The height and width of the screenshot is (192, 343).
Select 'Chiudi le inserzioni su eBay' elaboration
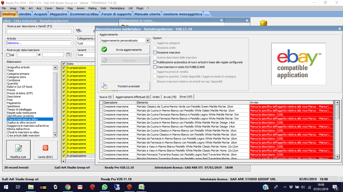30,132
